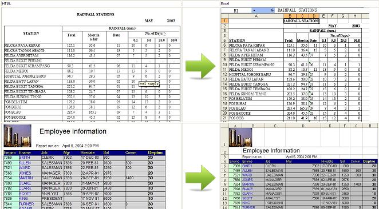379x209 pixels.
Task: Select row 1 header in rainfall sheet
Action: pyautogui.click(x=224, y=21)
